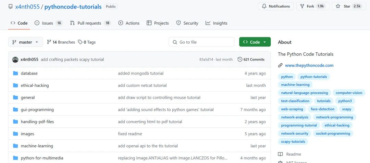Image resolution: width=370 pixels, height=163 pixels.
Task: Click the Notifications bell icon
Action: 264,6
